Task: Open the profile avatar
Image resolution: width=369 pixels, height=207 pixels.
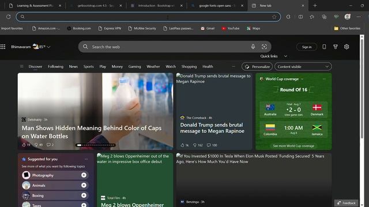Action: point(347,17)
